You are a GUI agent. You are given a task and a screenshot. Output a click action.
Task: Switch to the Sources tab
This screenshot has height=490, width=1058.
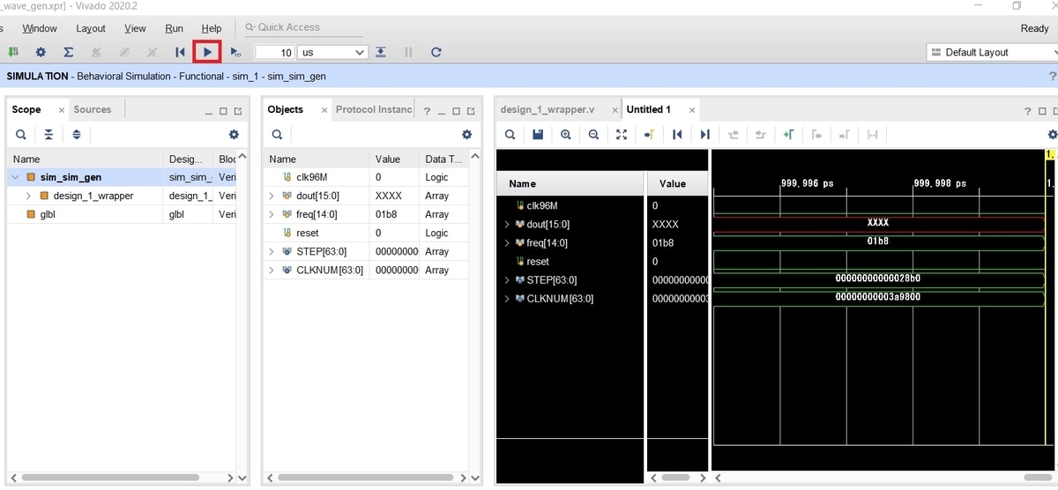click(x=93, y=109)
